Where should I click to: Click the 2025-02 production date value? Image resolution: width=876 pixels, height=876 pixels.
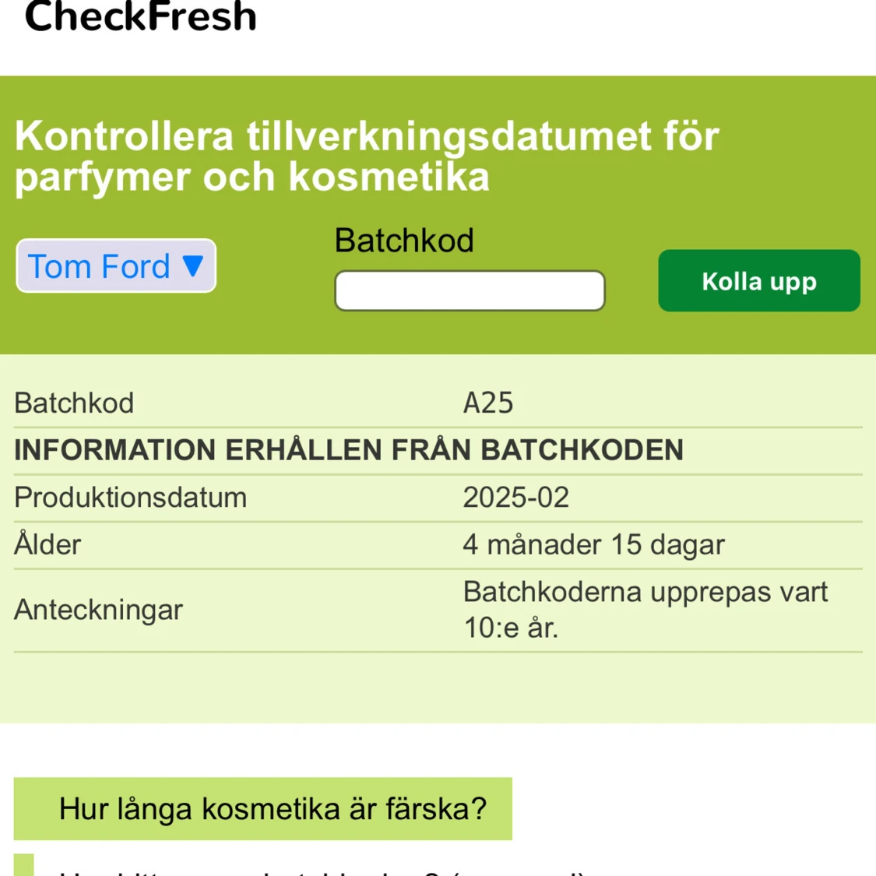click(515, 498)
